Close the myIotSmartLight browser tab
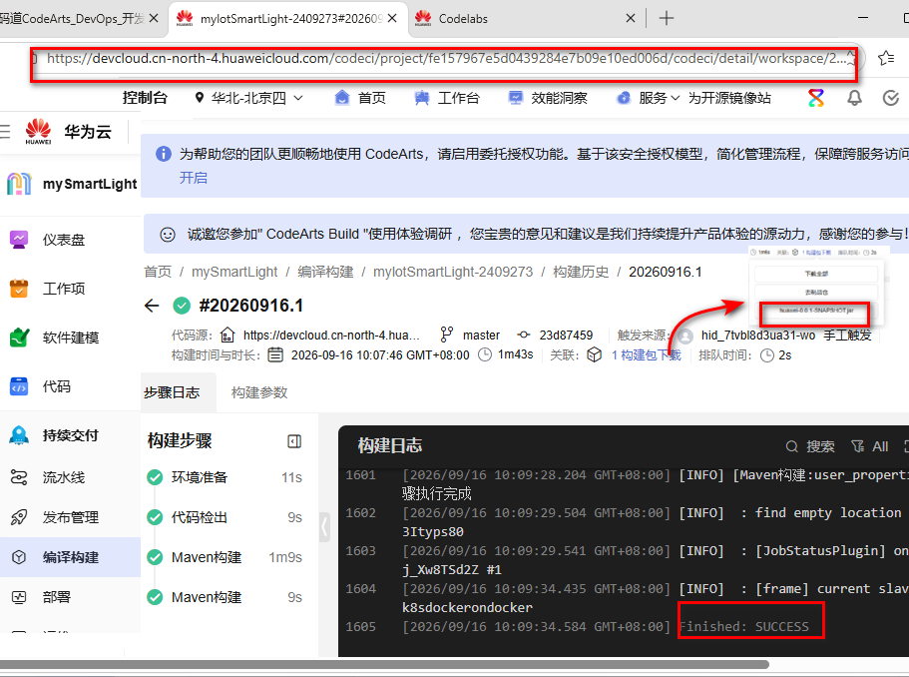 tap(392, 19)
